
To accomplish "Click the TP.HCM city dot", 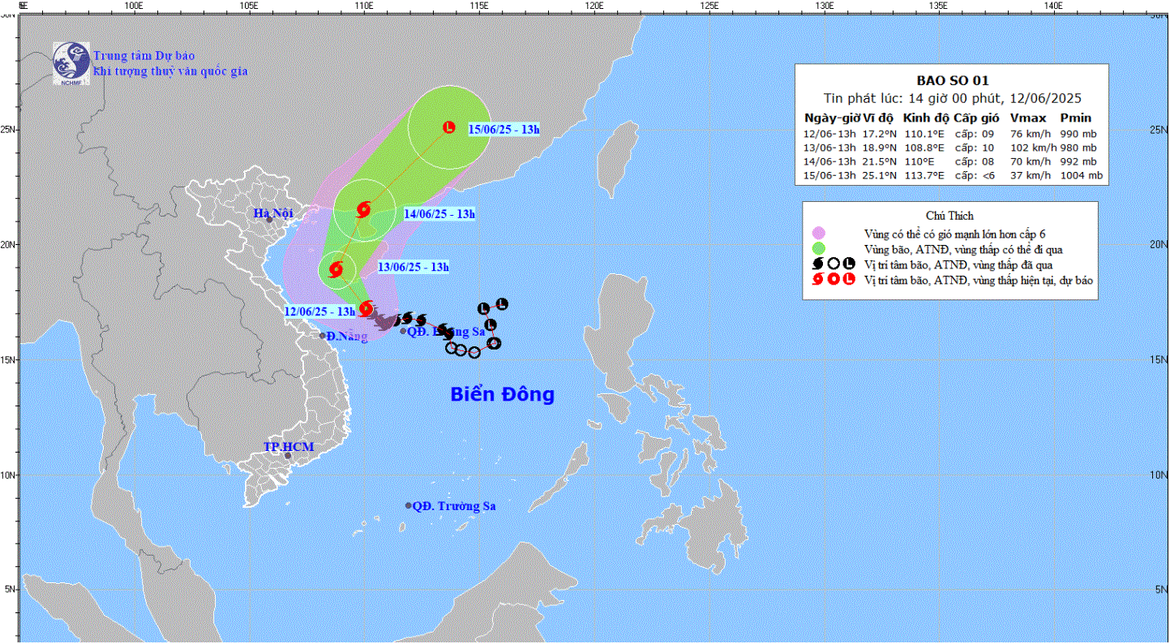I will coord(288,456).
